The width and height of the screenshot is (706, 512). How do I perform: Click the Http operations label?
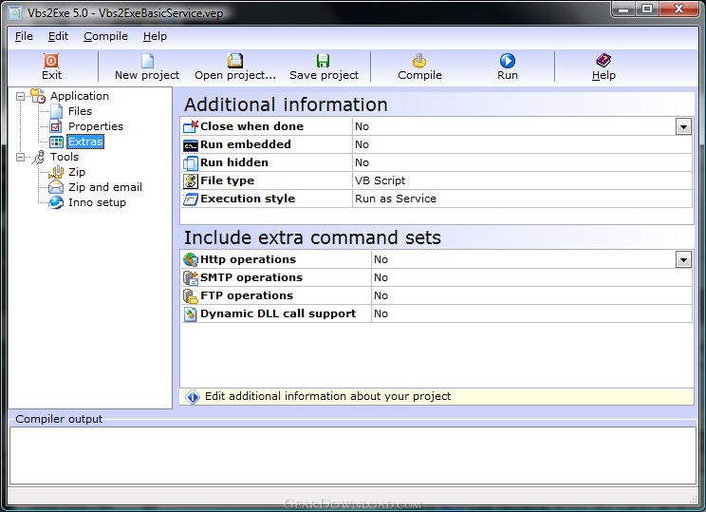pos(248,259)
